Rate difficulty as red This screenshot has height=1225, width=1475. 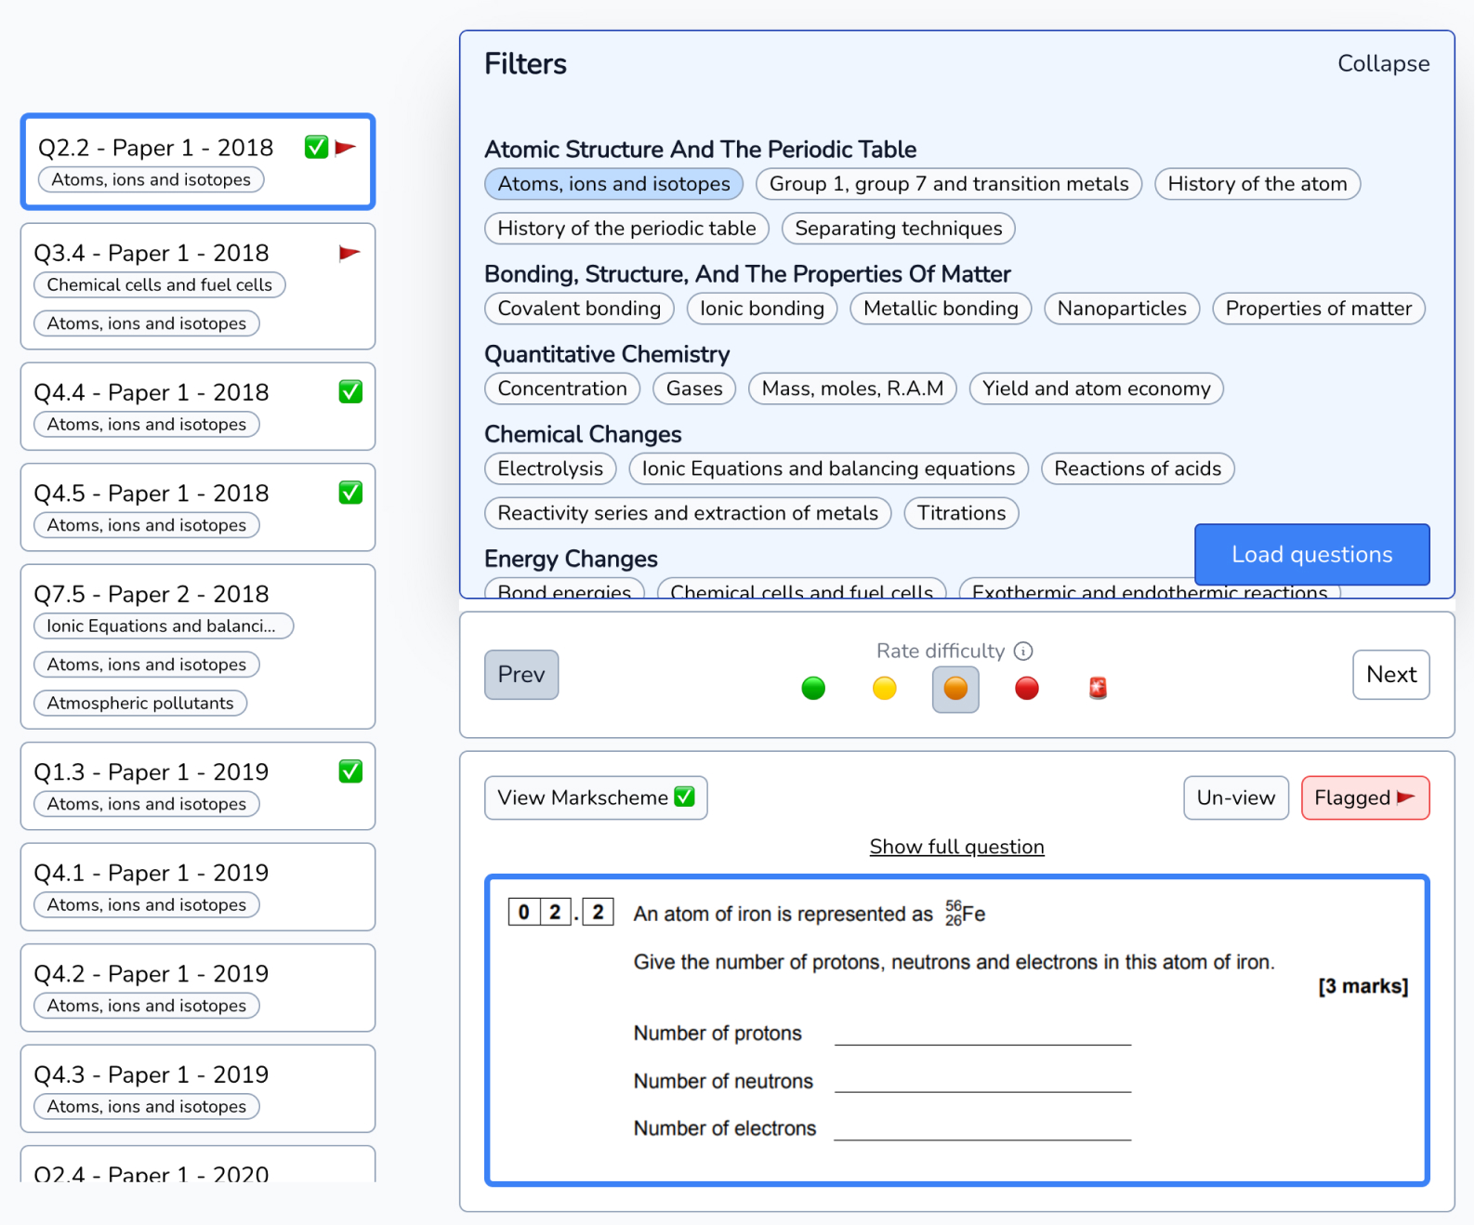click(x=1027, y=689)
